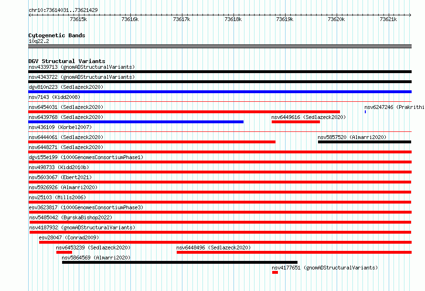Screen dimensions: 425x291
Task: Click the red dgv155e199 feature bar
Action: click(x=220, y=162)
